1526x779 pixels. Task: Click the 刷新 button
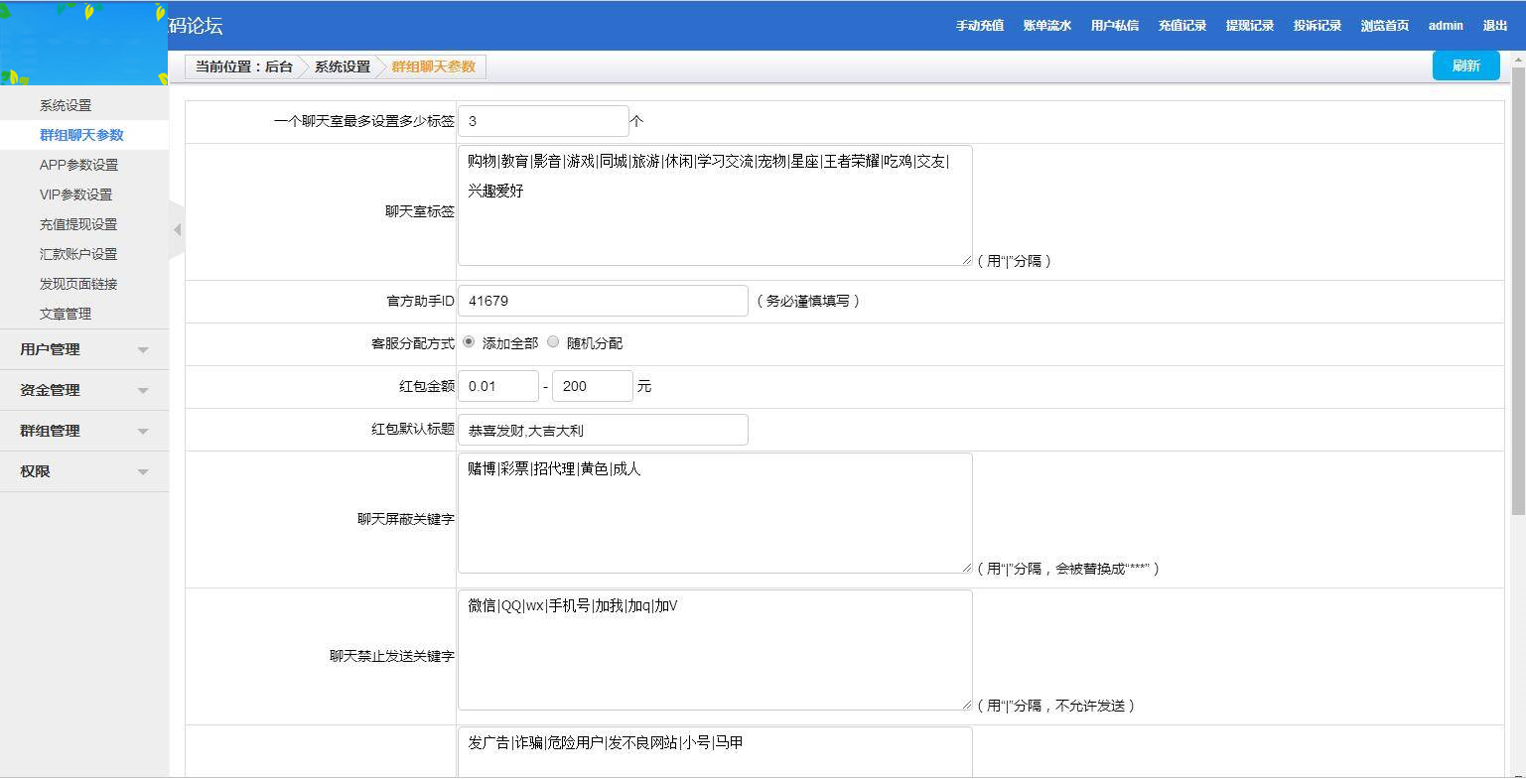(x=1465, y=65)
